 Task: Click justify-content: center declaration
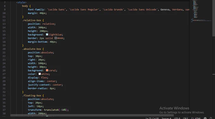[45, 85]
